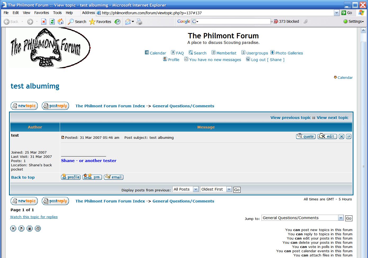
Task: Click the browser Home toolbar icon
Action: [61, 22]
